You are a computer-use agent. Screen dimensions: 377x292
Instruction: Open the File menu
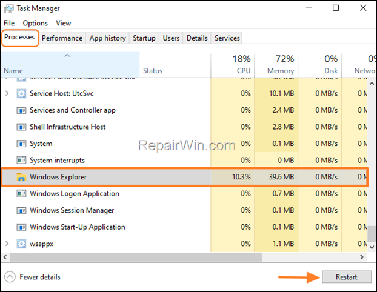pos(9,23)
